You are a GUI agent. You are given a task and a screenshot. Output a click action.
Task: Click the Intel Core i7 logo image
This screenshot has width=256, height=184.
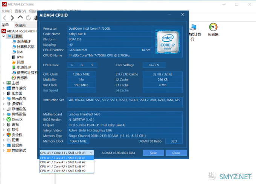(x=168, y=42)
